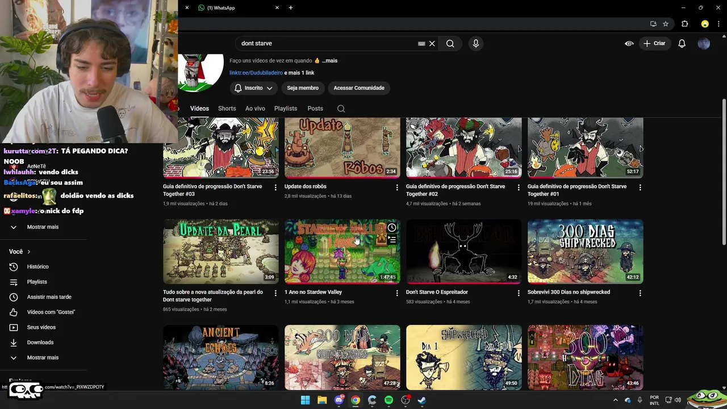Screen dimensions: 727x409
Task: Open 300 Dias Shipwrecked thumbnail
Action: click(585, 251)
